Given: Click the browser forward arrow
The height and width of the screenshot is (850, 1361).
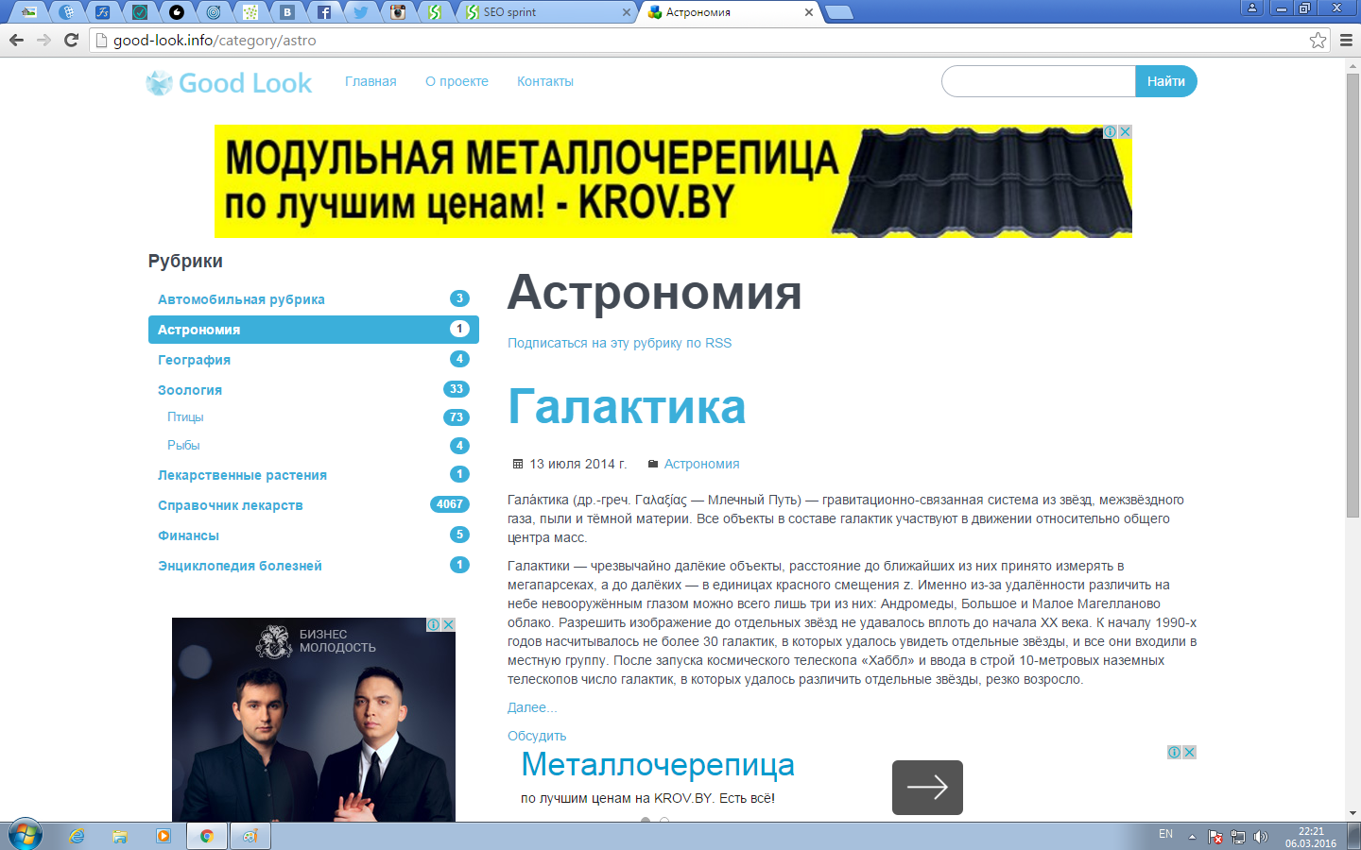Looking at the screenshot, I should click(43, 40).
